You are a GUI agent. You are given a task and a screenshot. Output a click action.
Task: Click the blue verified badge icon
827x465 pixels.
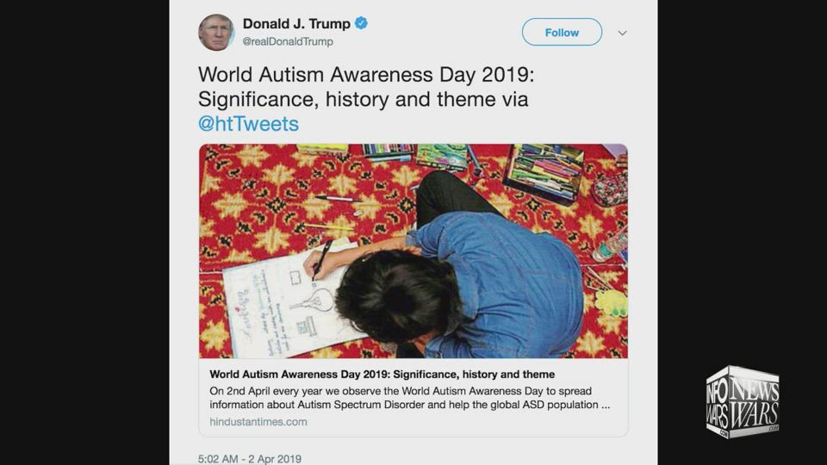tap(361, 23)
